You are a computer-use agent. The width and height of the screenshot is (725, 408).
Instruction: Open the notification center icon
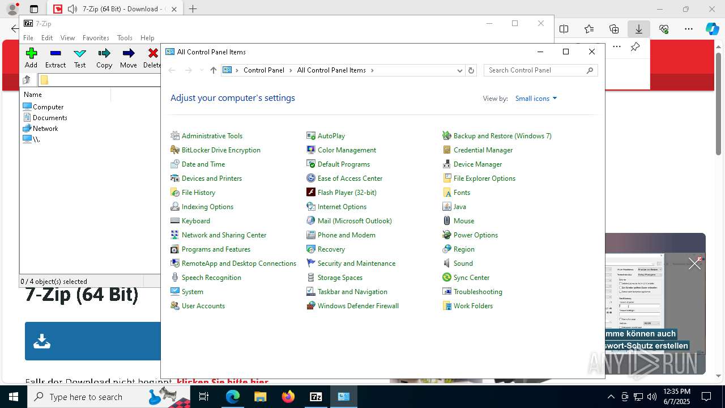[706, 397]
